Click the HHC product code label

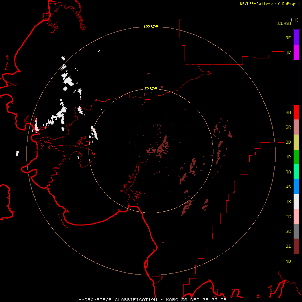point(295,20)
